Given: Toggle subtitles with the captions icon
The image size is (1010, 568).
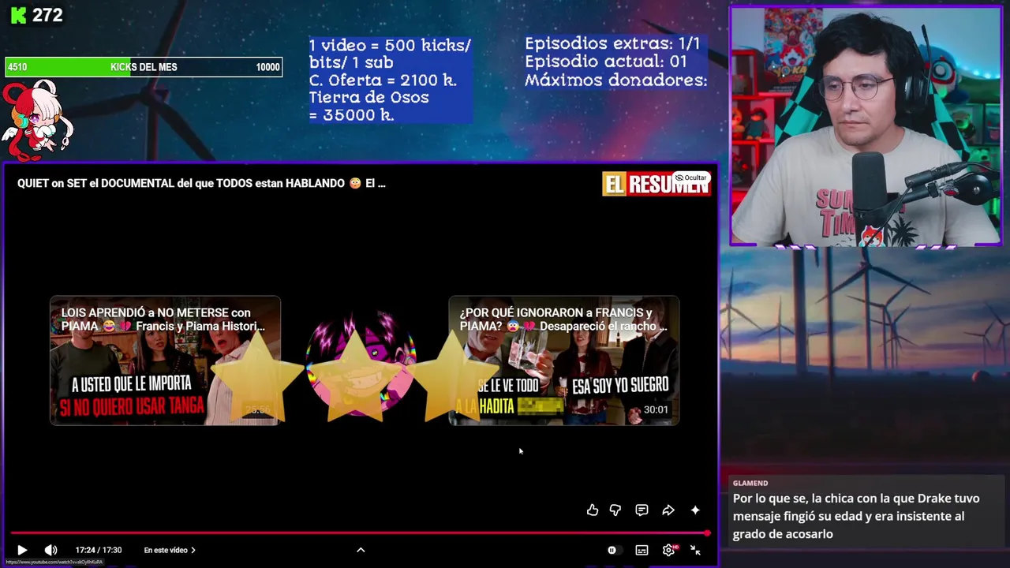Looking at the screenshot, I should click(x=642, y=550).
